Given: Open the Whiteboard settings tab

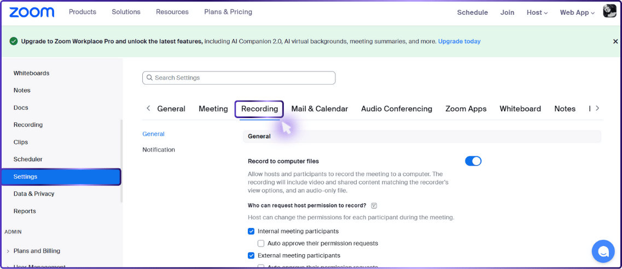Looking at the screenshot, I should 520,109.
